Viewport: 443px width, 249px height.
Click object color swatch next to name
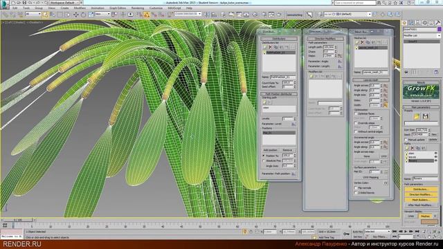(440, 29)
